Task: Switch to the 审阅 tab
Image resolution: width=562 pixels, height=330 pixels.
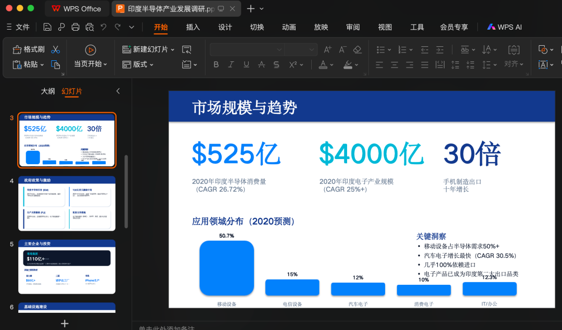Action: click(353, 27)
